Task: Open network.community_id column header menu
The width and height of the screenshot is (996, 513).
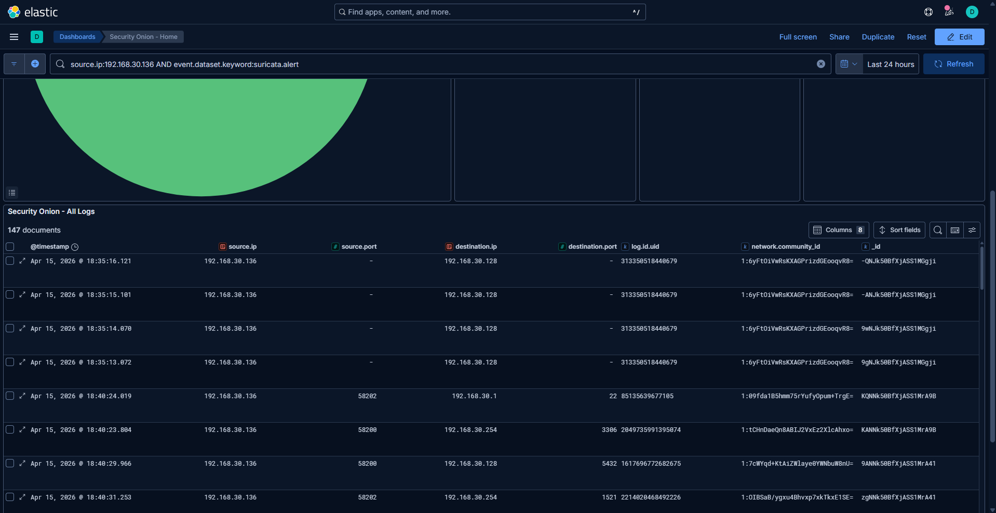Action: (x=781, y=247)
